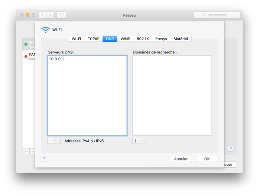Open the WINS tab
The width and height of the screenshot is (259, 196).
click(x=126, y=39)
